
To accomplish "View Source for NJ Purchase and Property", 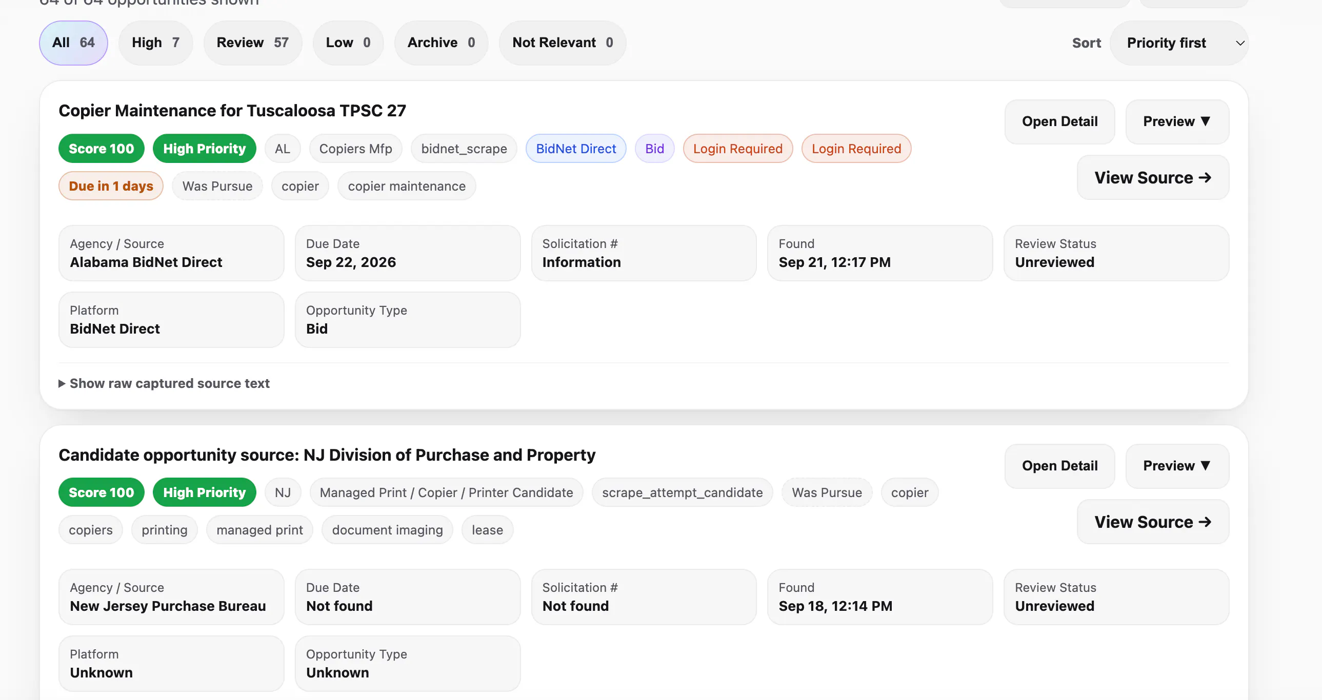I will [1153, 522].
